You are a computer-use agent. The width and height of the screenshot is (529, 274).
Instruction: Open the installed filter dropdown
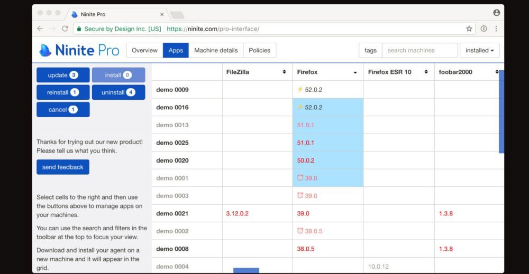(x=479, y=50)
